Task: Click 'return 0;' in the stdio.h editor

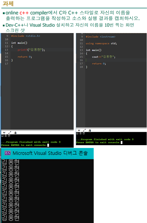Action: click(25, 57)
